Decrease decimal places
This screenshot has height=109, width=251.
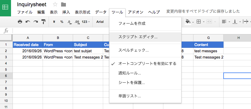pos(70,22)
